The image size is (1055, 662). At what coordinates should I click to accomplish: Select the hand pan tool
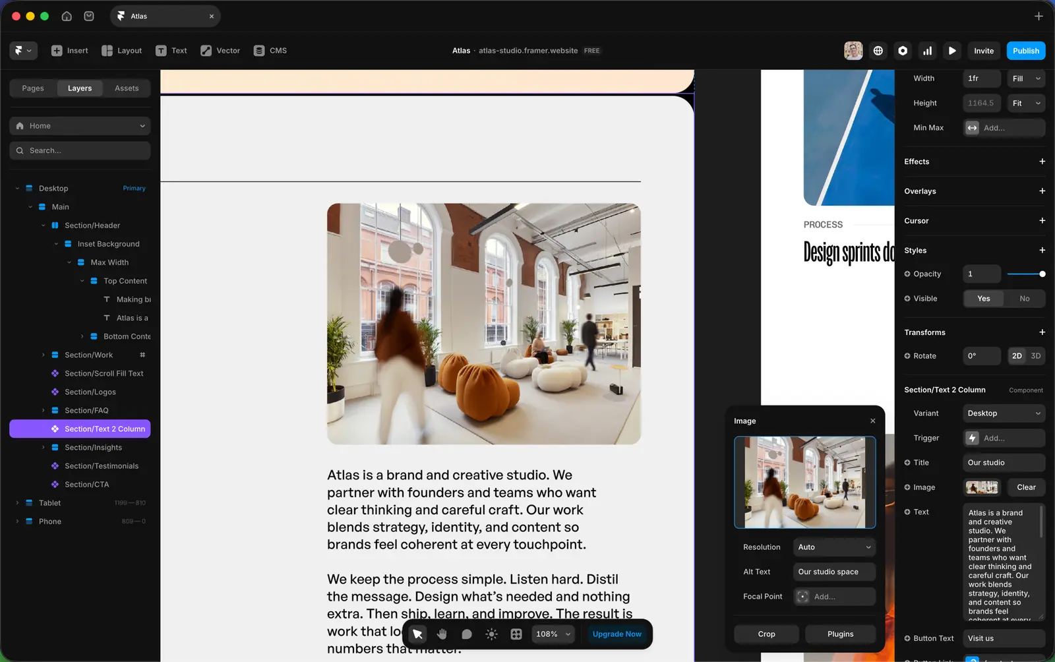(442, 634)
